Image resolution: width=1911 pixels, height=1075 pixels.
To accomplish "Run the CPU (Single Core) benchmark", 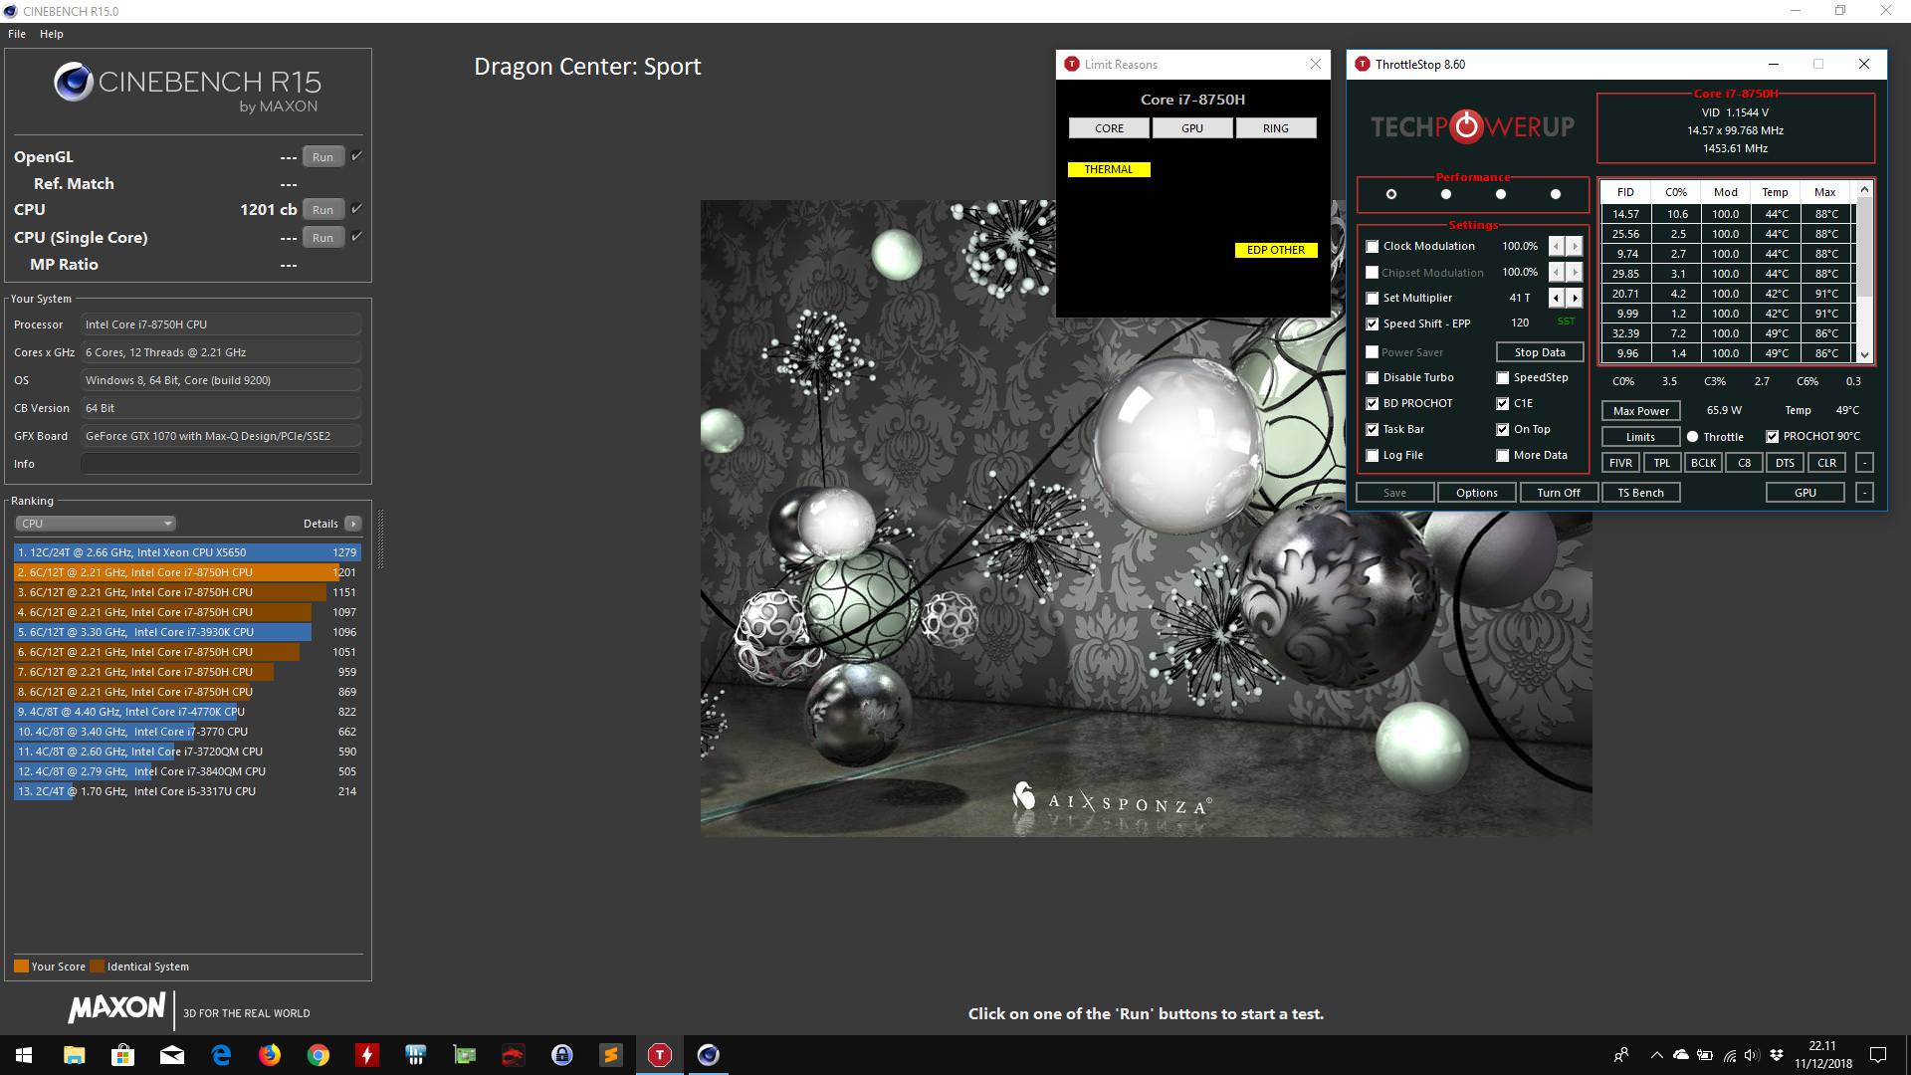I will pyautogui.click(x=322, y=238).
